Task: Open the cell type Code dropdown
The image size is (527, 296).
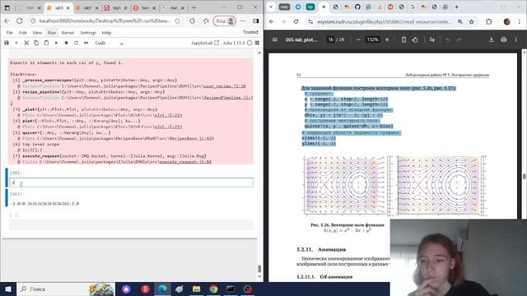Action: click(110, 43)
